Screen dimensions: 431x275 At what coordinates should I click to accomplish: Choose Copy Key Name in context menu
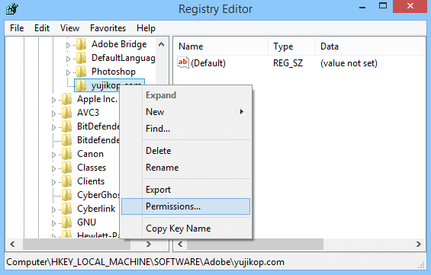pos(186,229)
